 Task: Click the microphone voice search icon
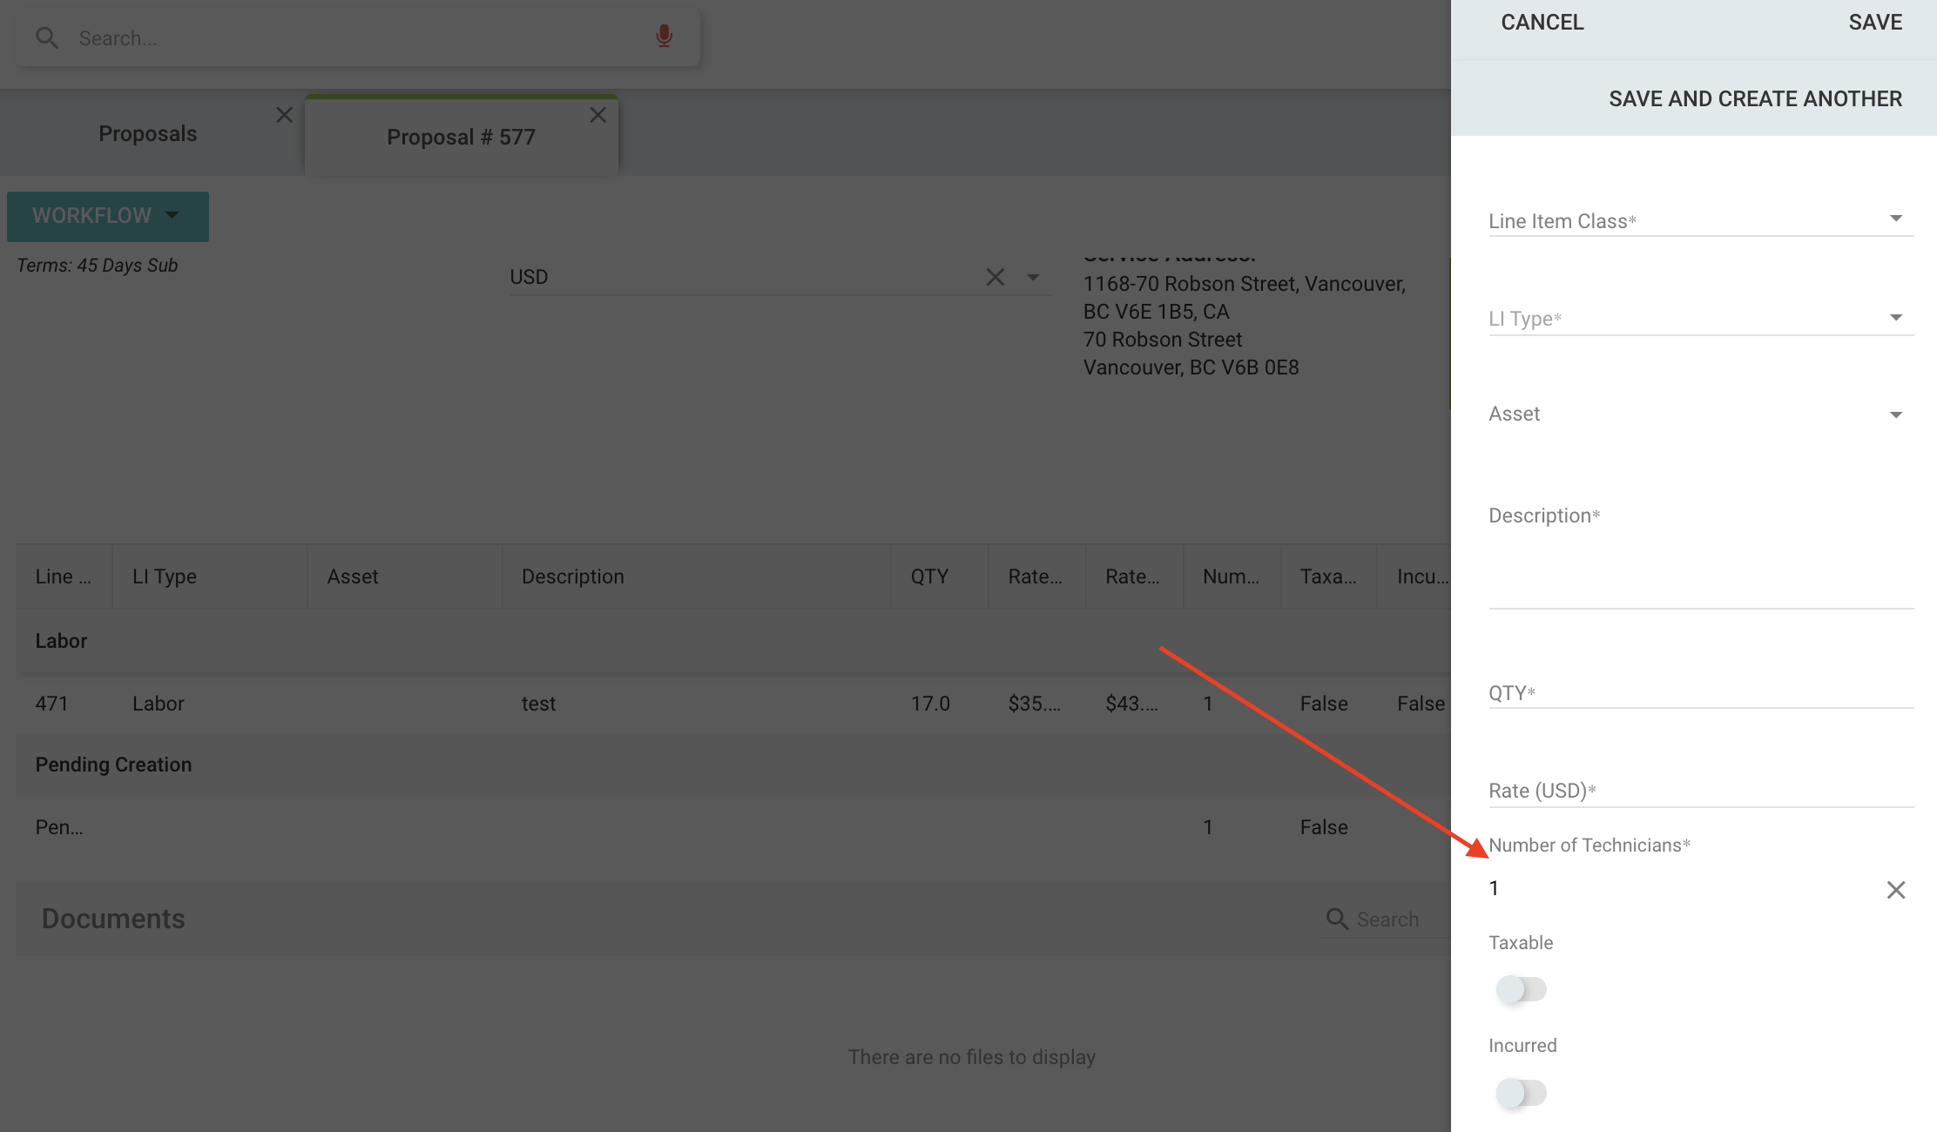[x=664, y=37]
